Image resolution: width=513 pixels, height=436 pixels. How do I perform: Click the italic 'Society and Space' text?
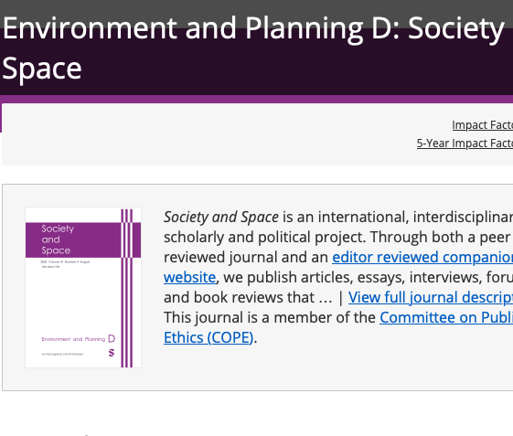coord(221,218)
